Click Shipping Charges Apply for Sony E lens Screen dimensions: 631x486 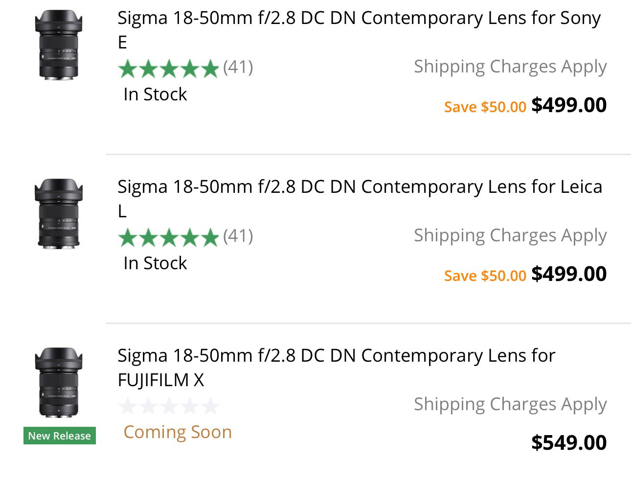tap(510, 67)
